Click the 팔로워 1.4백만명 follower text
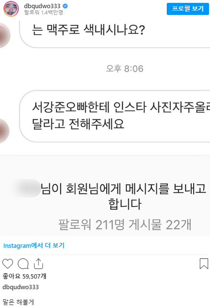 click(x=43, y=13)
